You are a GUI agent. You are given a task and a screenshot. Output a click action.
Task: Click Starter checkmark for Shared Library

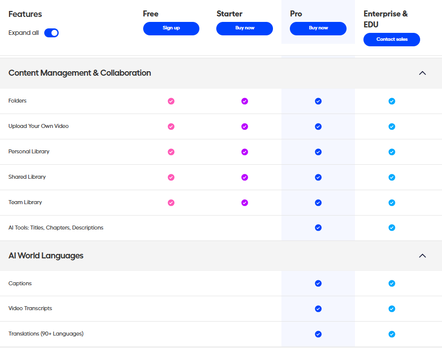pyautogui.click(x=245, y=177)
